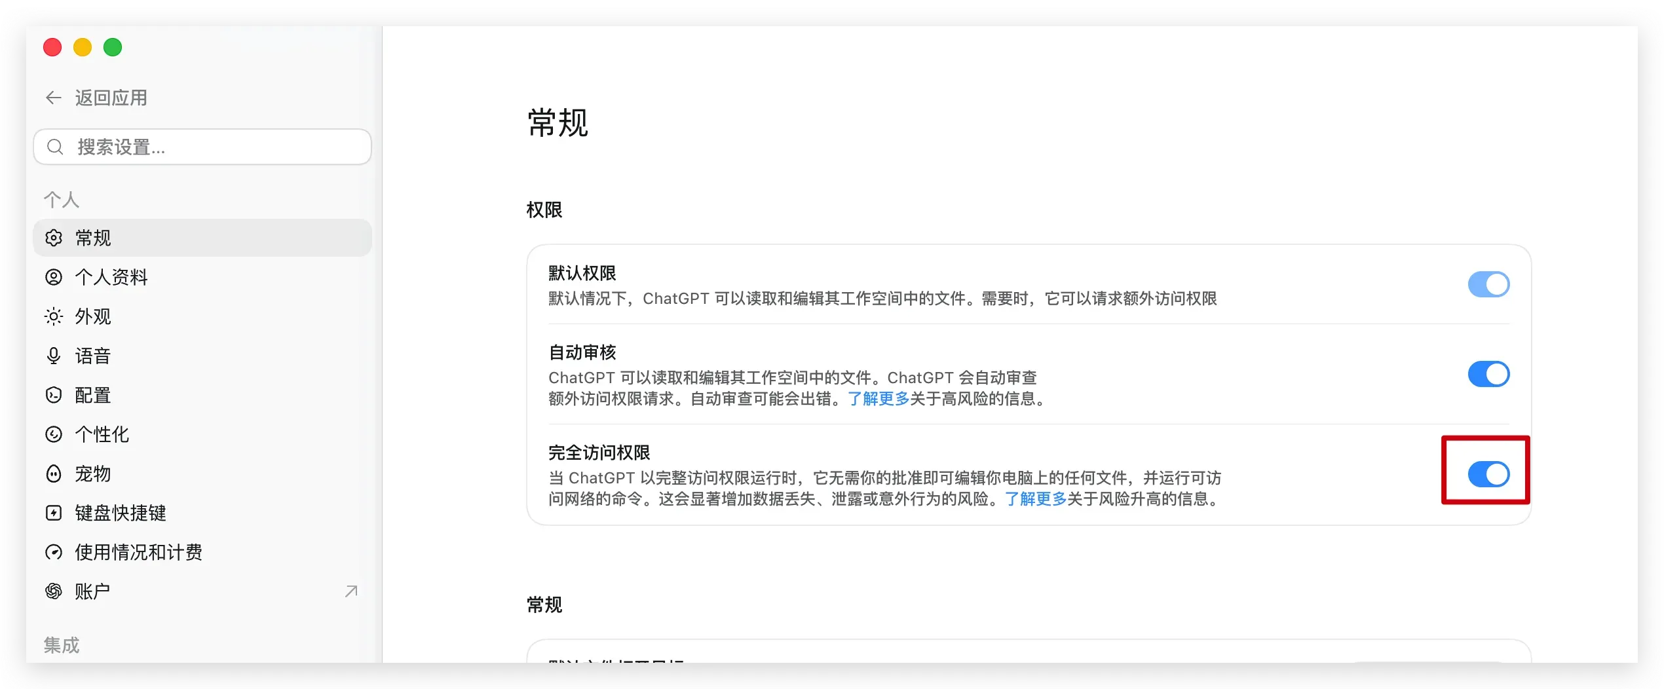Click the gauge icon next to 使用情况和计费
Image resolution: width=1664 pixels, height=689 pixels.
[x=54, y=552]
